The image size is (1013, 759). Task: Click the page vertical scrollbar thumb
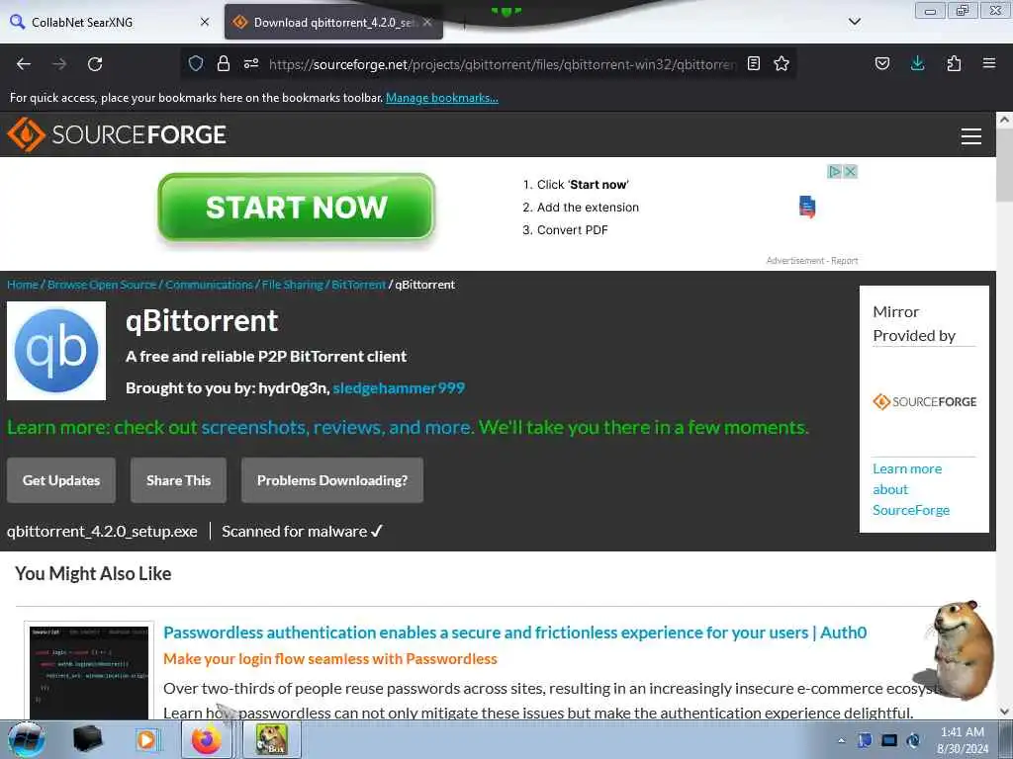[x=1004, y=166]
